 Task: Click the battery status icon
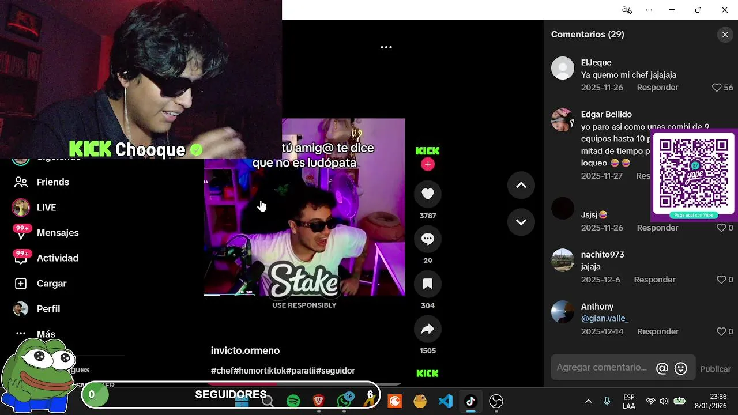click(680, 401)
